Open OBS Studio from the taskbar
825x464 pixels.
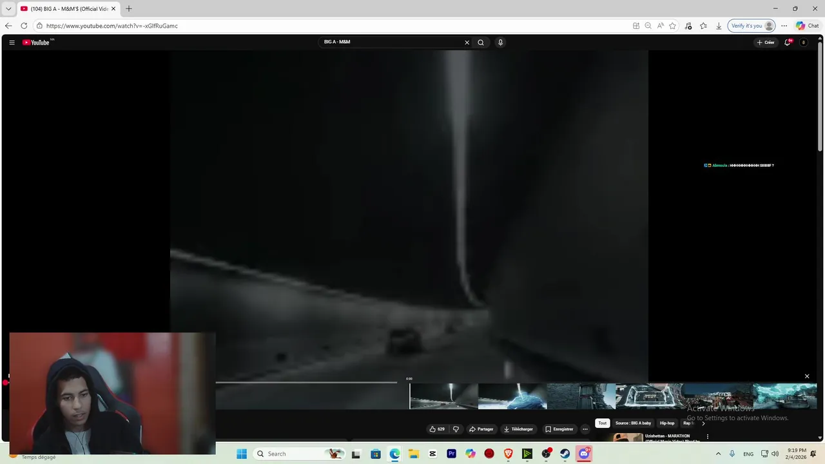[x=546, y=454]
